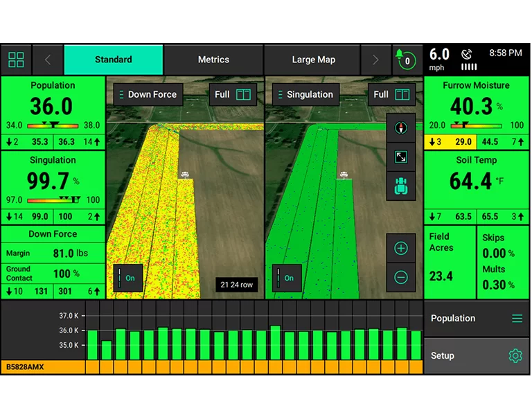Click the Population chart selector button

tap(476, 318)
